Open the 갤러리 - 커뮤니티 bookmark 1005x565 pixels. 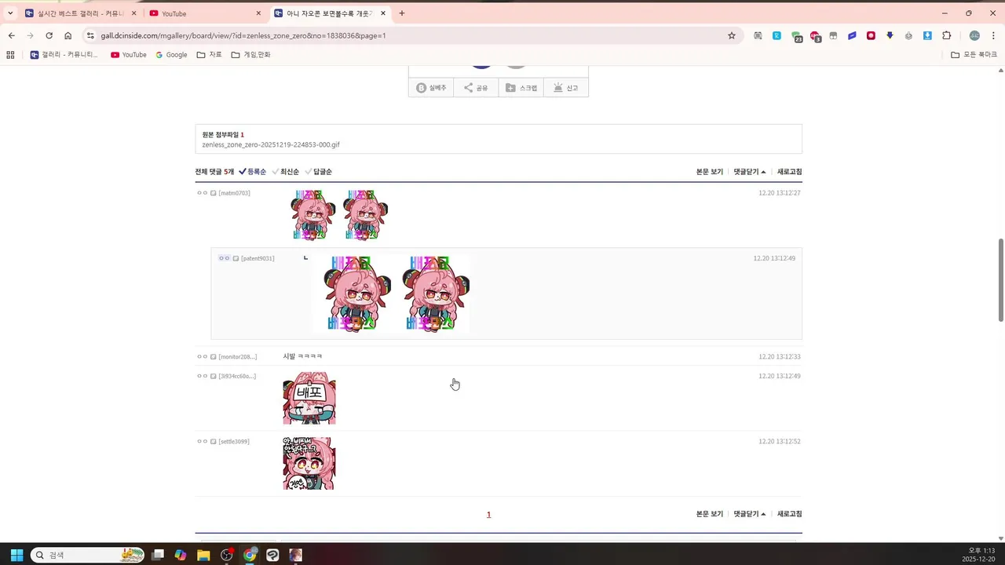[64, 55]
